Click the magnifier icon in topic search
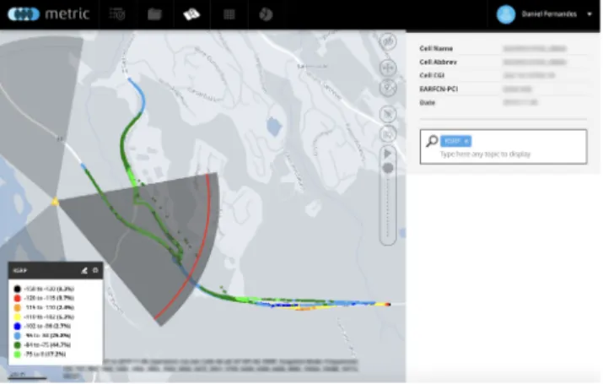 (432, 141)
